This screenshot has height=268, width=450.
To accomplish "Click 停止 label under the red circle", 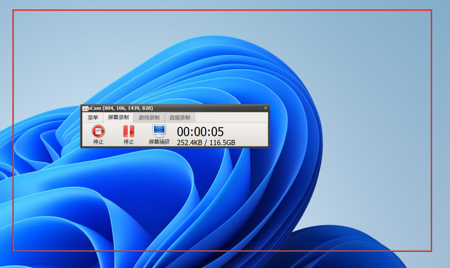I will (x=98, y=142).
